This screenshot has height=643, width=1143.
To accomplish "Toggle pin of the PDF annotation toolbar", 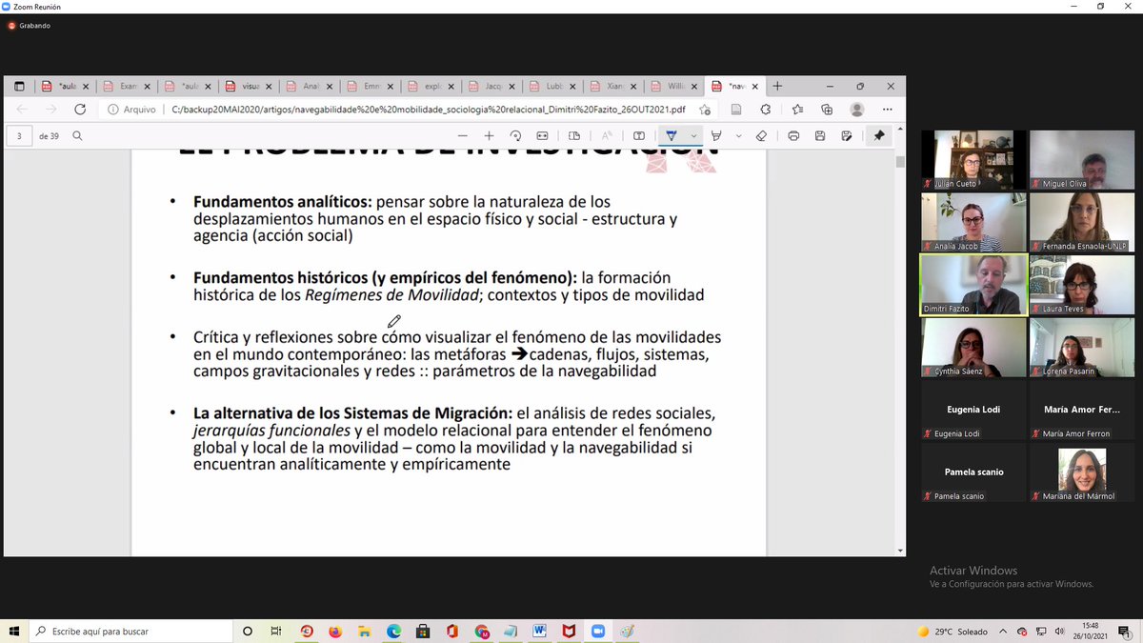I will click(x=876, y=135).
